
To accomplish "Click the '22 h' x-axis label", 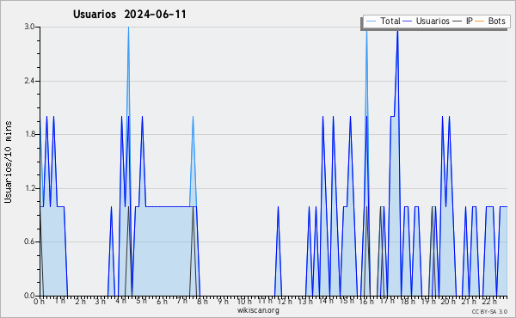I will (x=489, y=301).
